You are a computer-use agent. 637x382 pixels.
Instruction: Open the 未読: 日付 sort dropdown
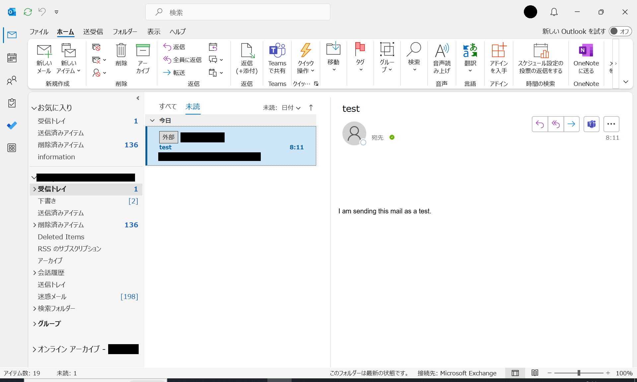281,108
